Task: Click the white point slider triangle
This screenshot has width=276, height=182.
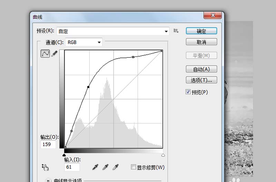Action: pos(163,155)
